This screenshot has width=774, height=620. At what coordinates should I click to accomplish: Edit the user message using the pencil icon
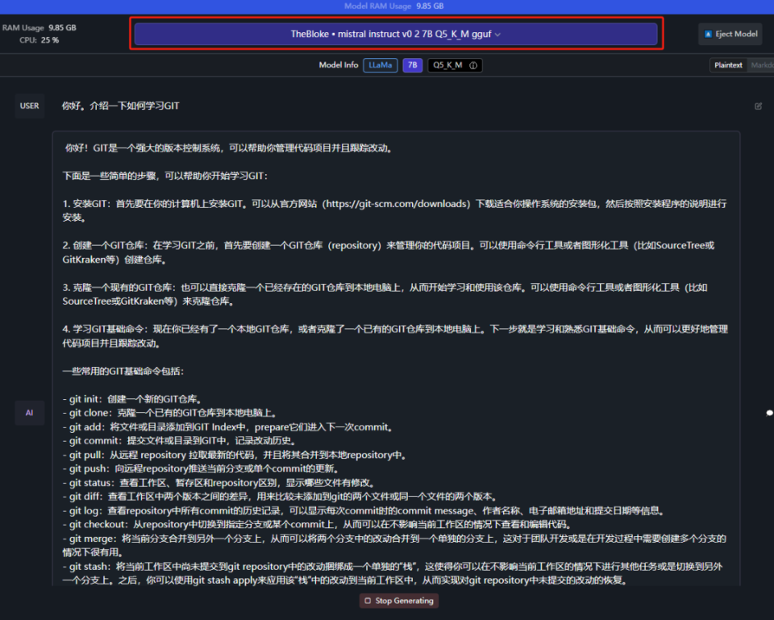pos(758,106)
